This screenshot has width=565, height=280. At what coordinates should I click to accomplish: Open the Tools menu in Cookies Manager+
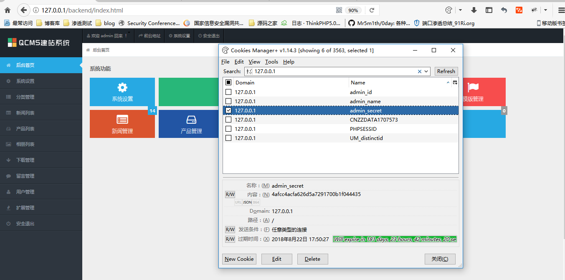click(271, 62)
